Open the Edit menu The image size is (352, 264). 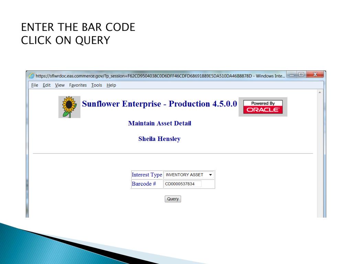46,85
